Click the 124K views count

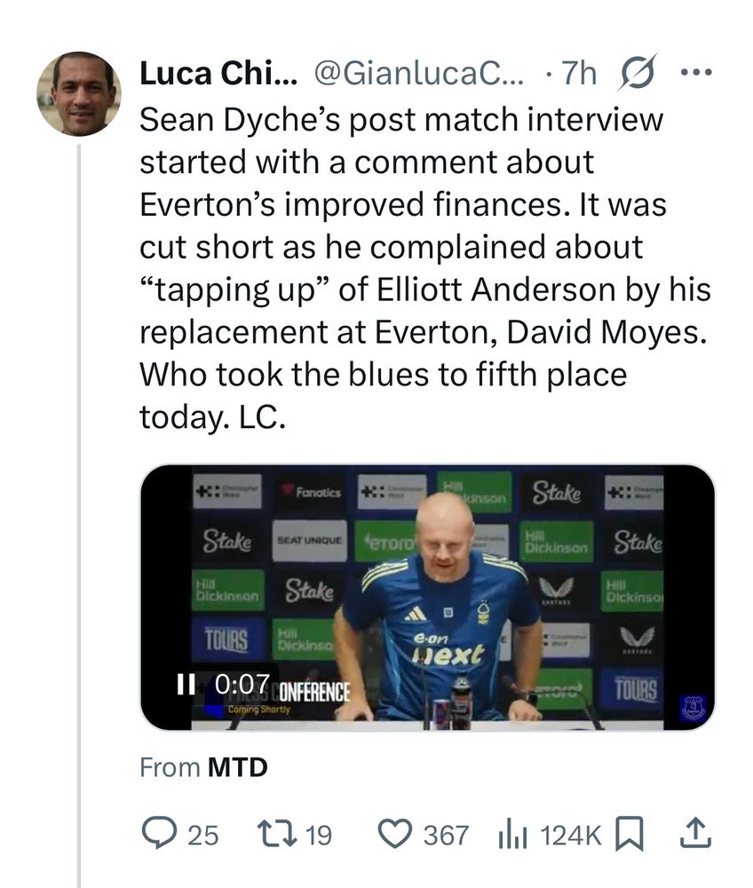click(571, 835)
